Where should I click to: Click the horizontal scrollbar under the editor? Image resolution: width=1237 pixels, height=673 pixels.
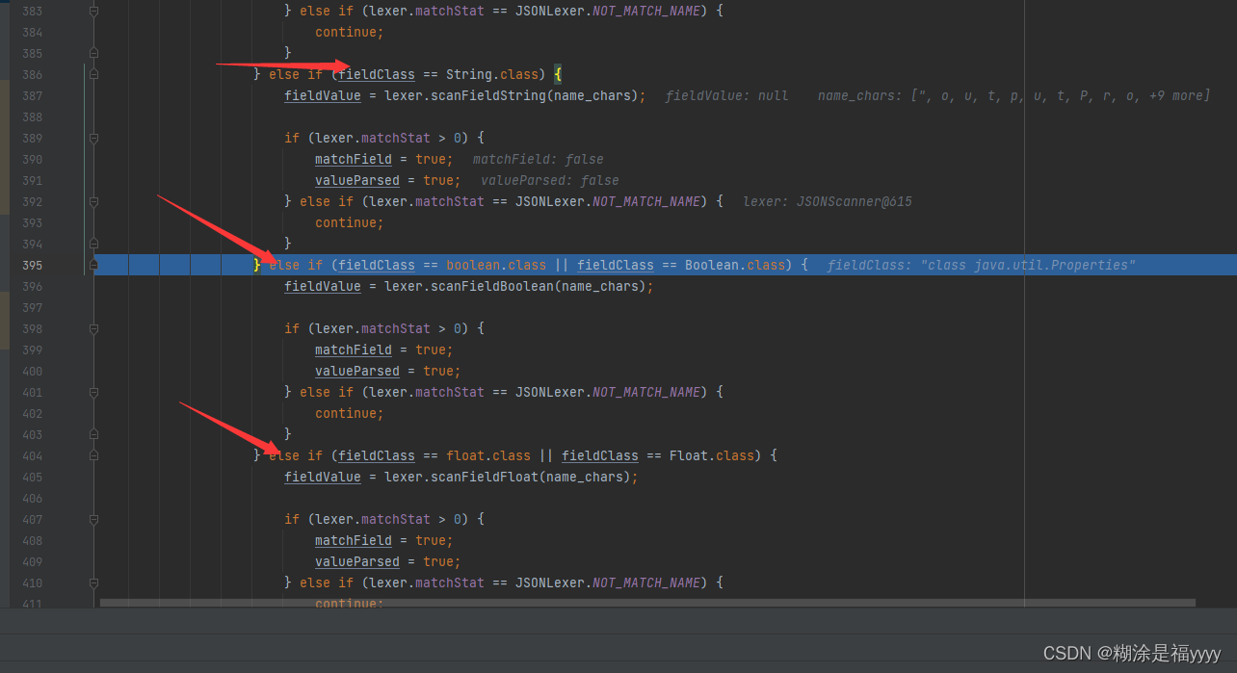click(x=647, y=603)
